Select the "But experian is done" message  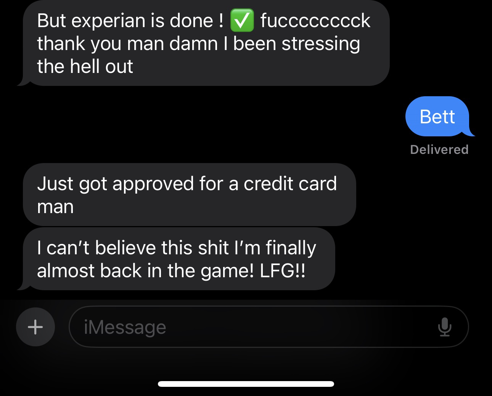(203, 43)
